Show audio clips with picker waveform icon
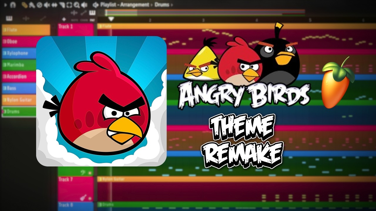Viewport: 376px width, 211px height. click(26, 18)
